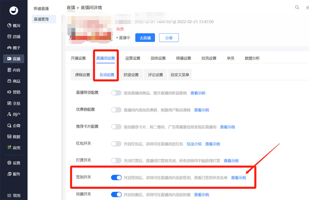Turn off the 投票开关 toggle
The height and width of the screenshot is (200, 309).
point(116,195)
